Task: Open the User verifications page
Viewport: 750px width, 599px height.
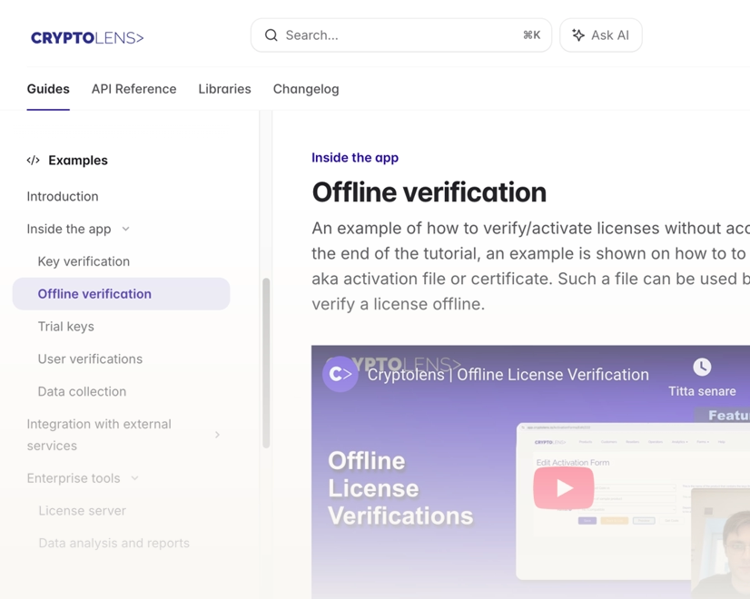Action: coord(90,359)
